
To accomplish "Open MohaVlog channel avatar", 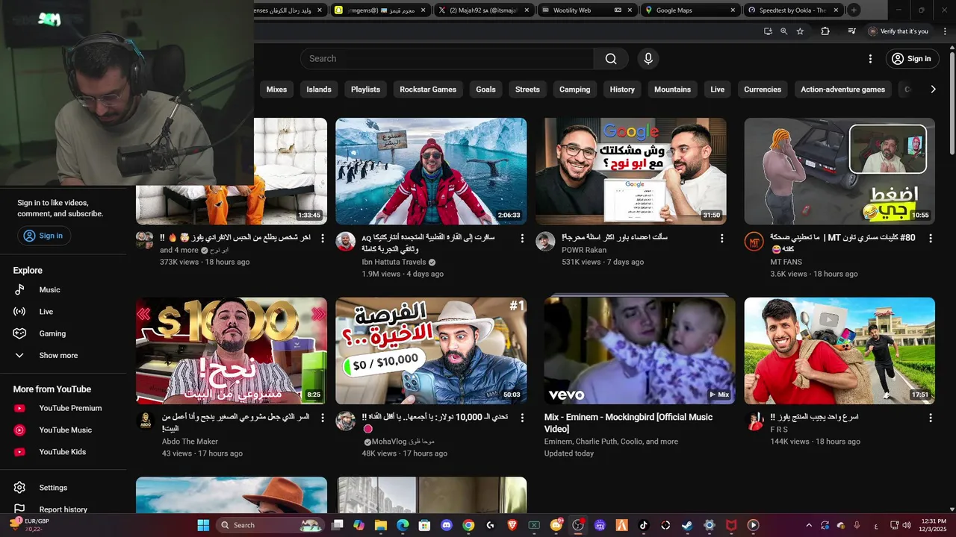I will coord(345,421).
